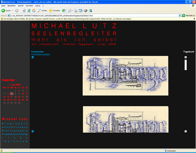Open the Extras menu

pos(38,6)
